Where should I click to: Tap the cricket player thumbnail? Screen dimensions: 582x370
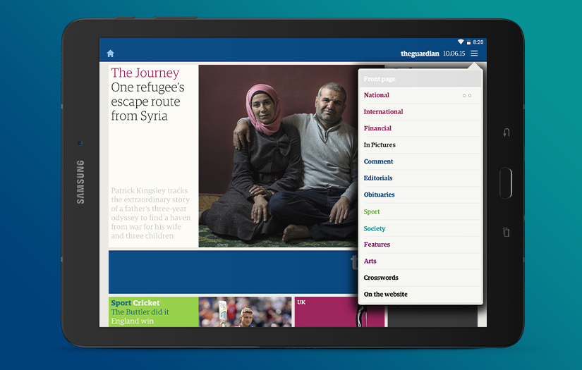(x=245, y=312)
